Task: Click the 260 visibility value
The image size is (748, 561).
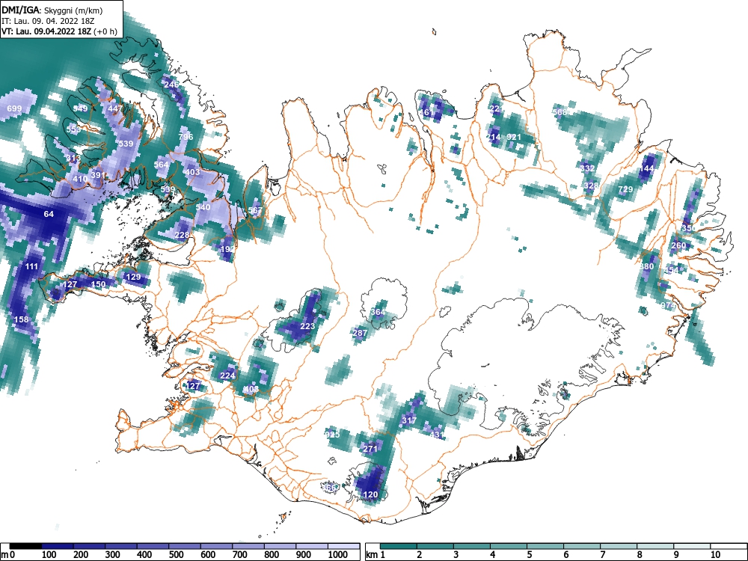Action: [x=678, y=245]
